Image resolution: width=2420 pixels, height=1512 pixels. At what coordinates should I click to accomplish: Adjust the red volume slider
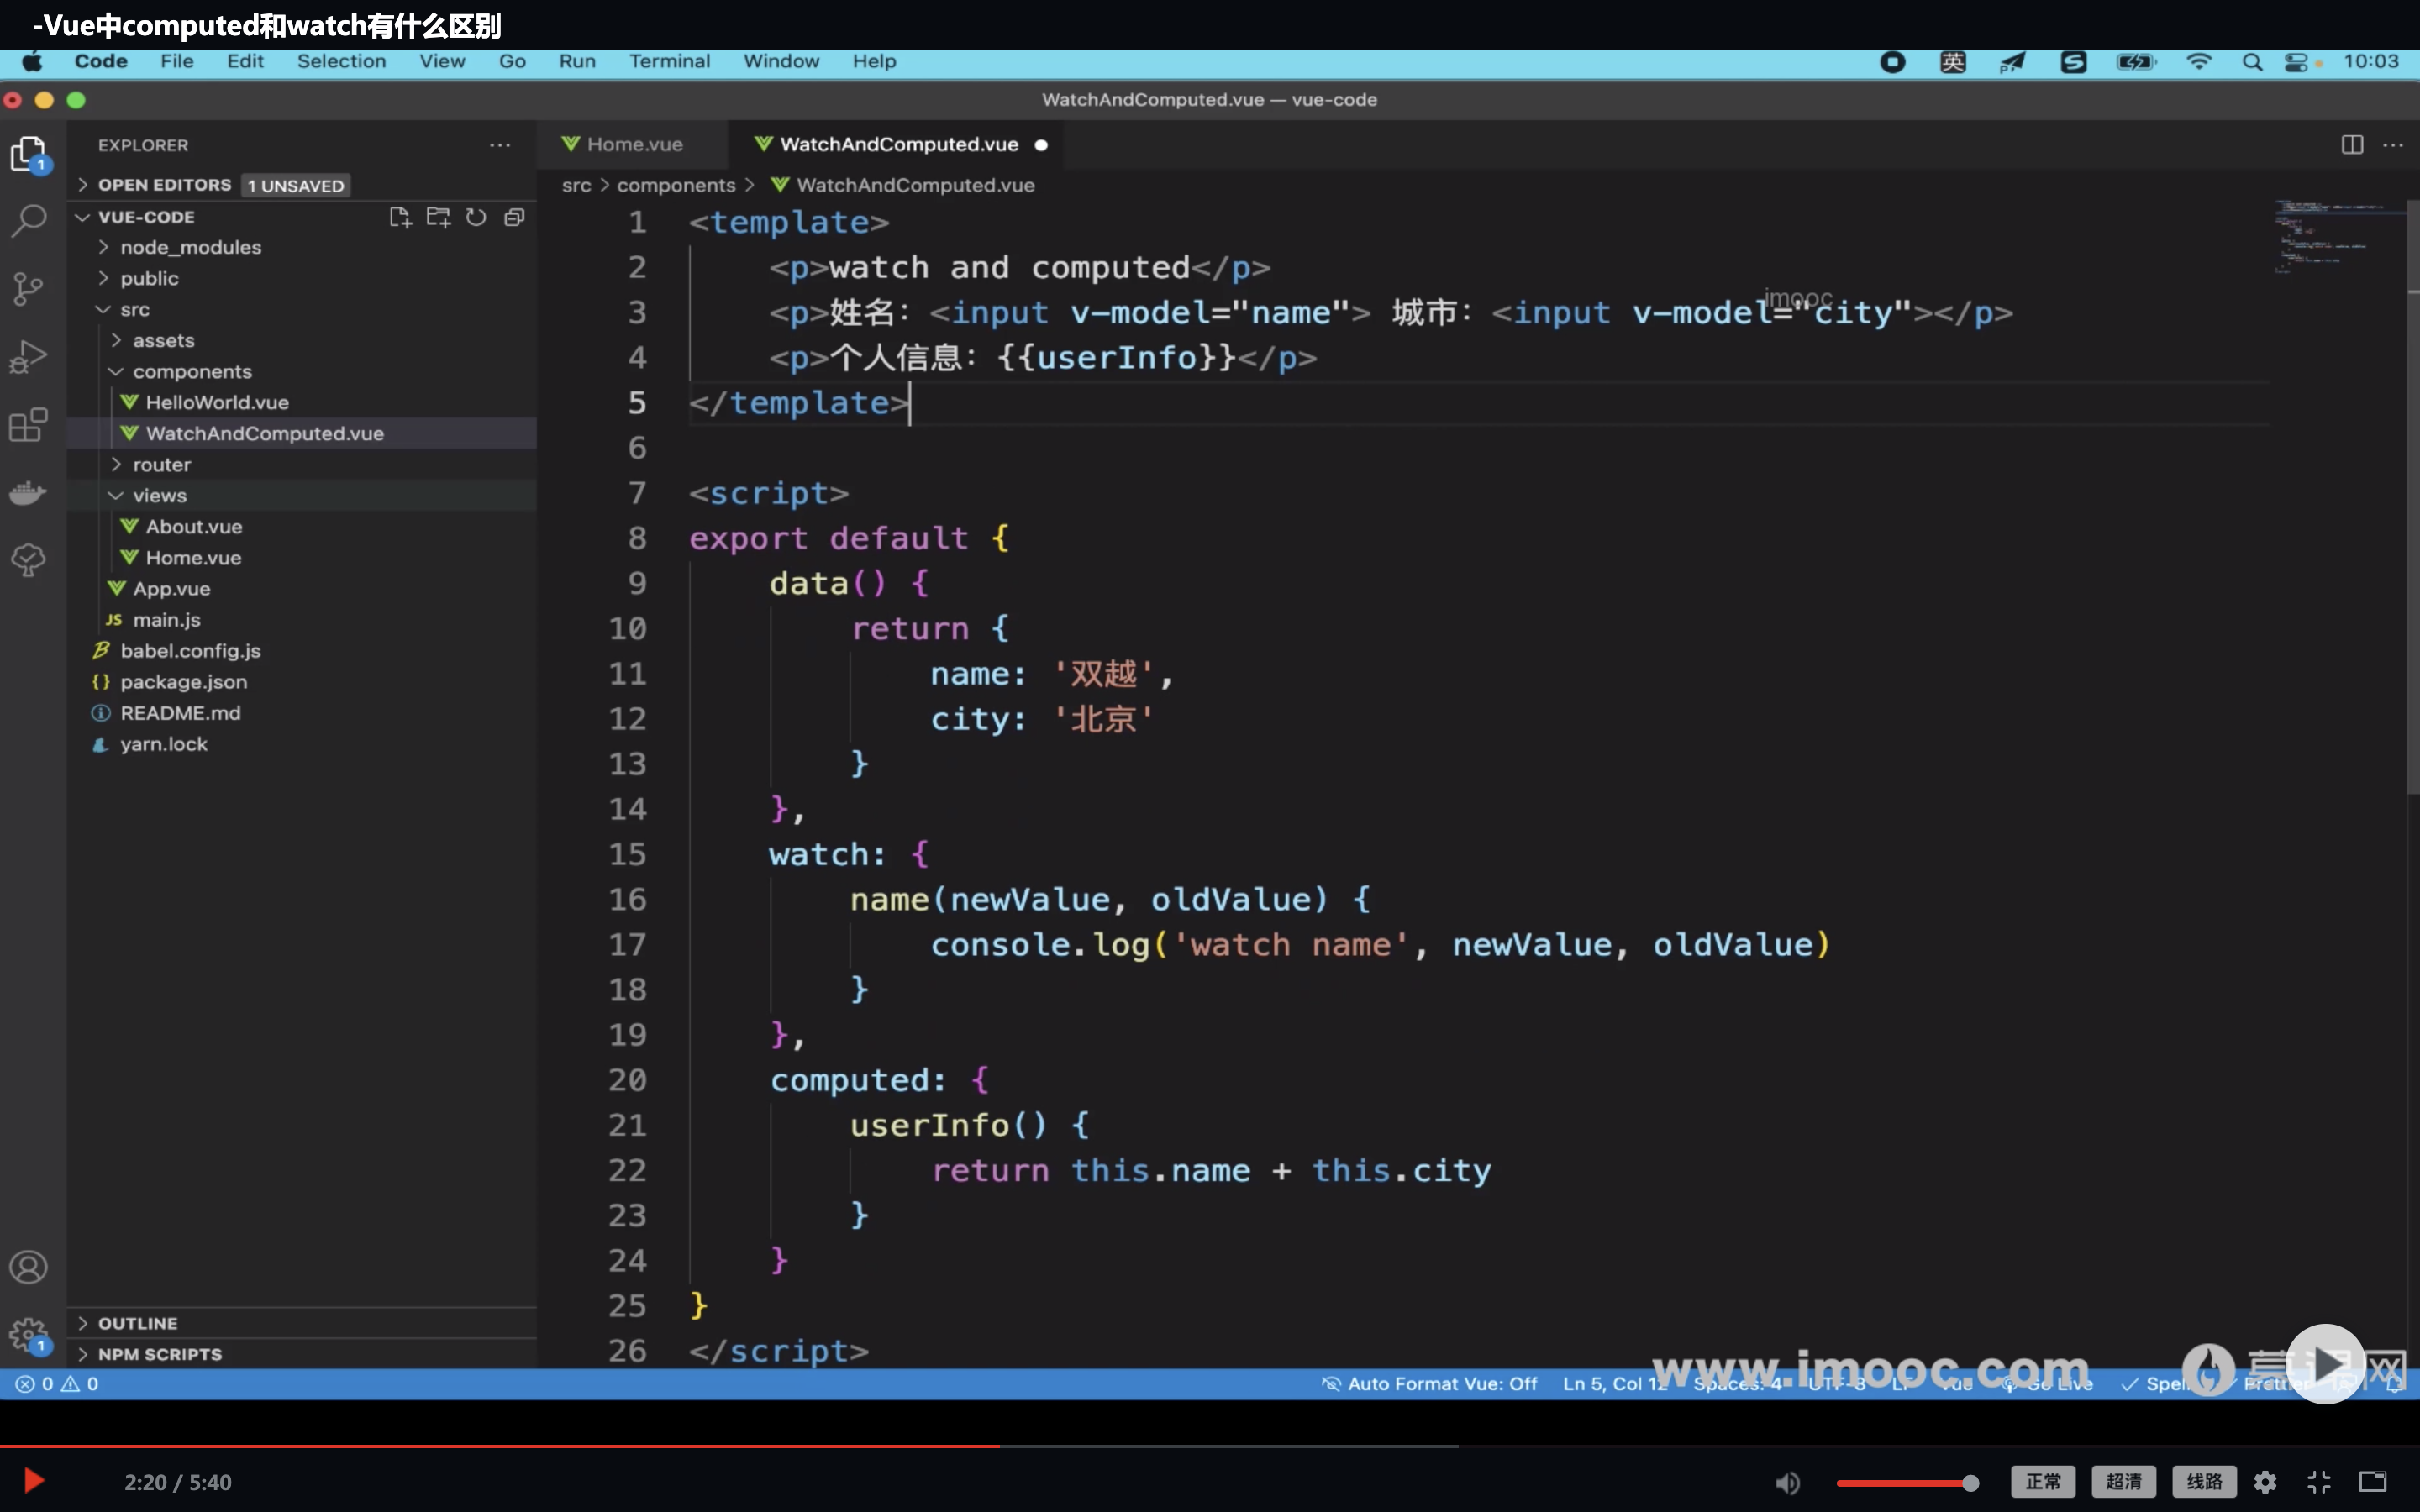pyautogui.click(x=1906, y=1482)
